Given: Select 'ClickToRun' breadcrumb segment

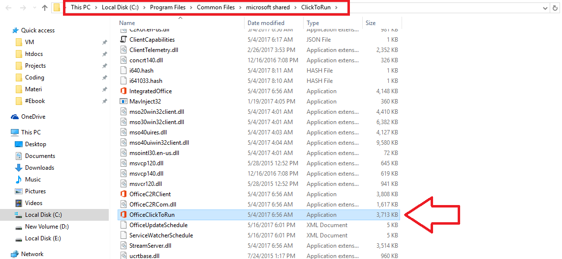Looking at the screenshot, I should click(x=315, y=7).
